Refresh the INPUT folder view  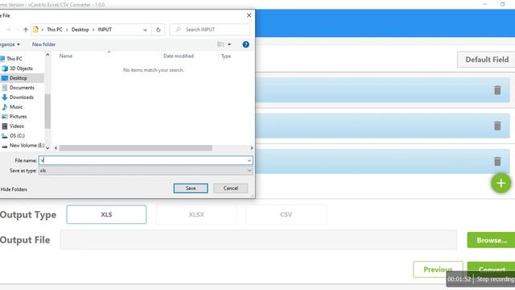pos(159,30)
